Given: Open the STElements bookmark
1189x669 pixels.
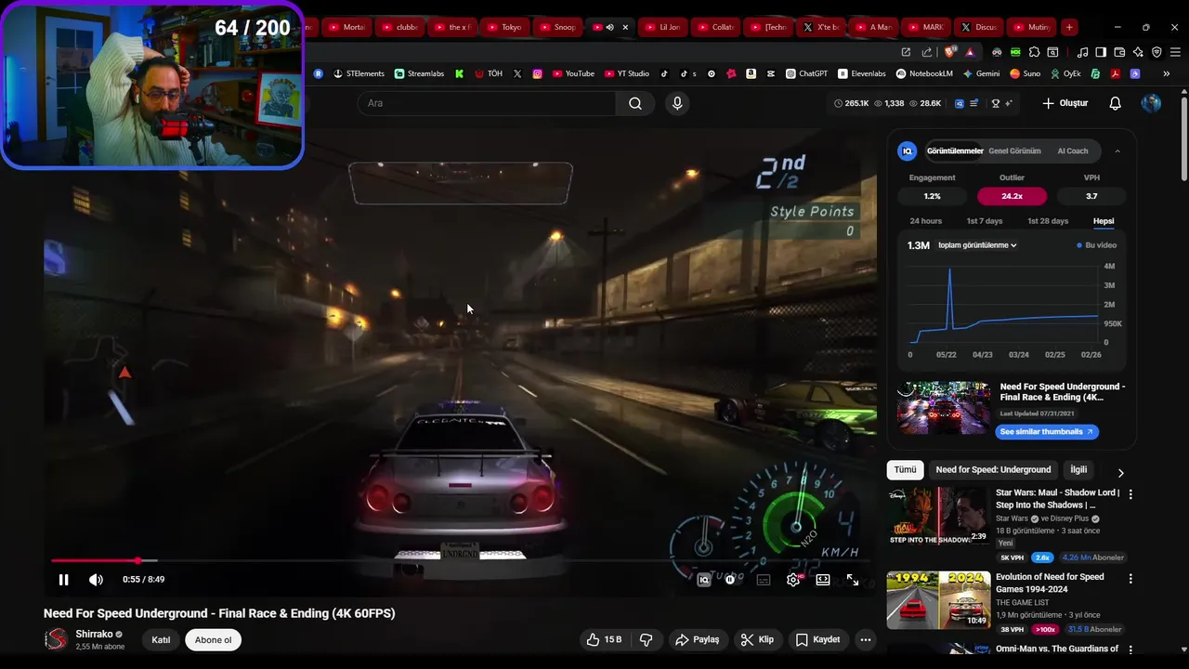Looking at the screenshot, I should click(x=358, y=73).
